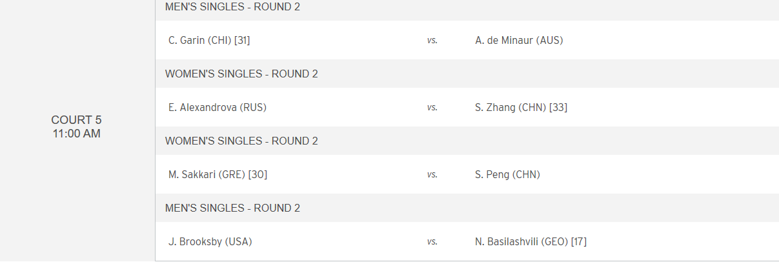The image size is (779, 262).
Task: Click seed number 17 beside Basilashvili
Action: 579,241
